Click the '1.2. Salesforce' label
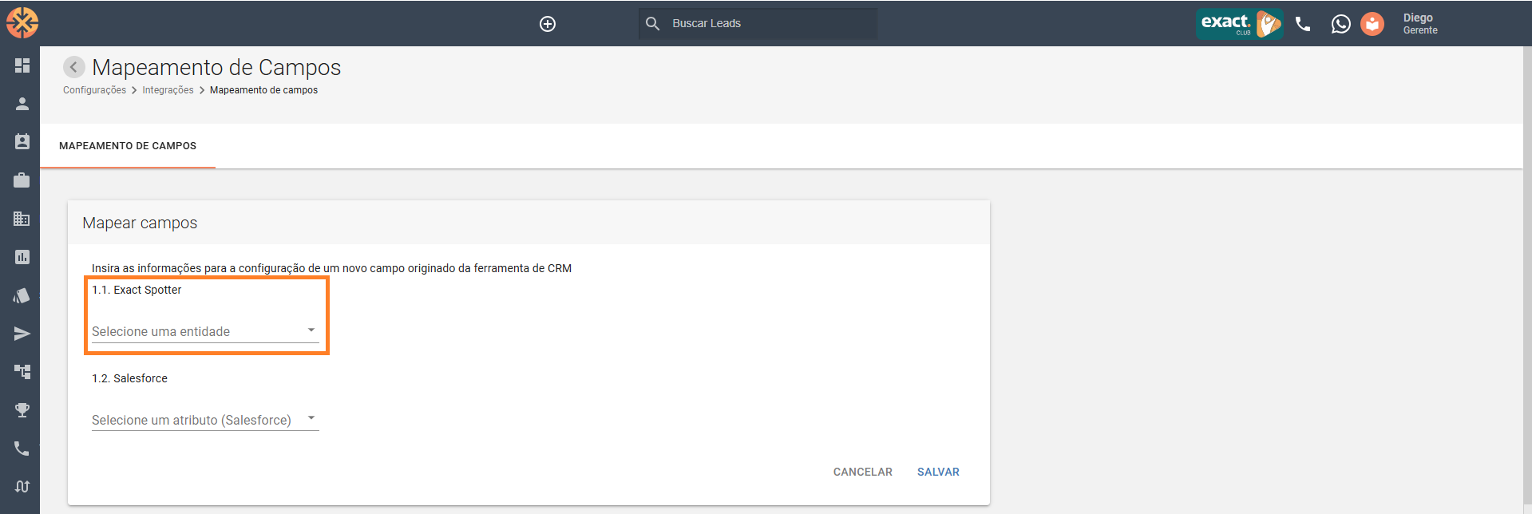1532x514 pixels. 129,378
